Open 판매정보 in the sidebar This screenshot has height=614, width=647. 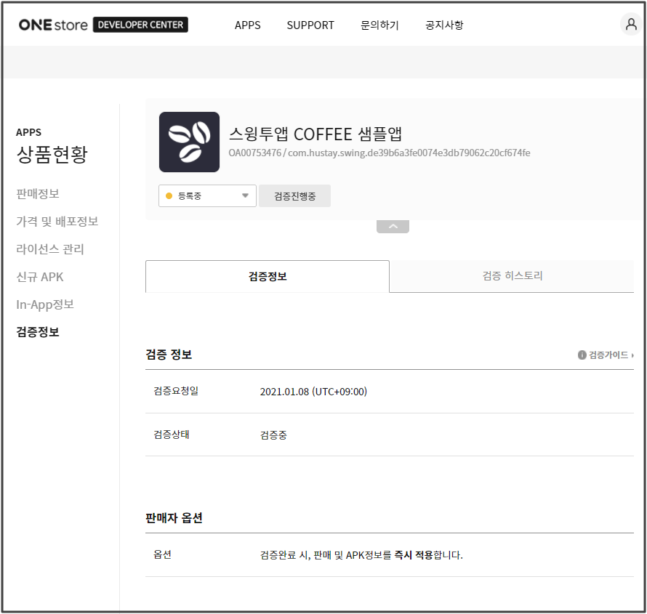coord(38,194)
